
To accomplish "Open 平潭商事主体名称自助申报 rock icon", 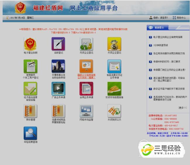I will (58, 66).
